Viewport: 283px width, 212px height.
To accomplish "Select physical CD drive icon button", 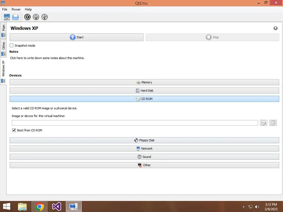I will (x=263, y=123).
